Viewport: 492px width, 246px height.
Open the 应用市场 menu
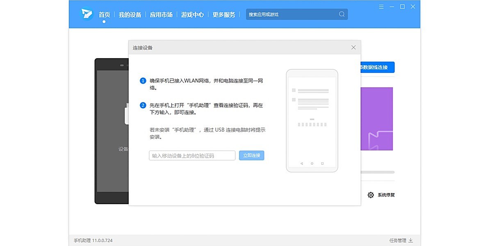pos(162,14)
